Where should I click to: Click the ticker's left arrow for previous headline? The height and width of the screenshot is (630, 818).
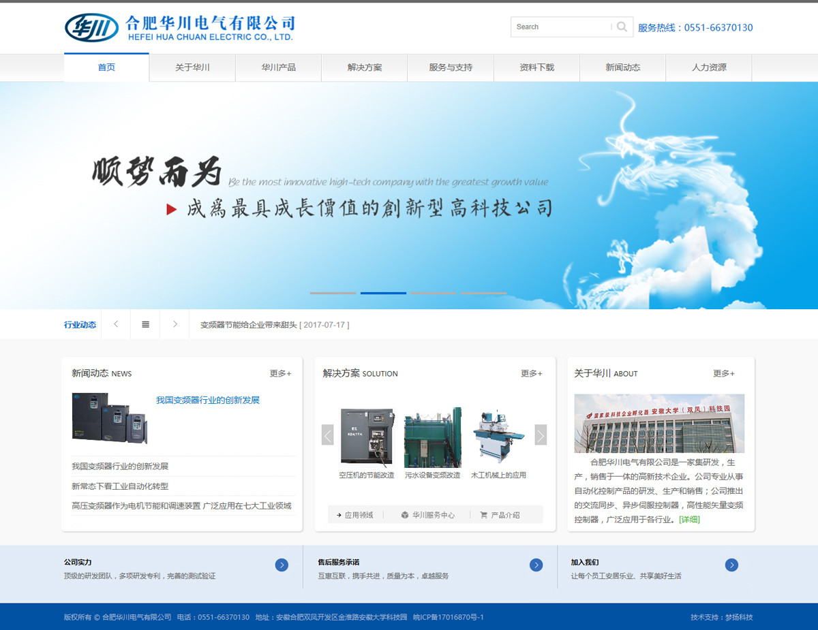115,324
